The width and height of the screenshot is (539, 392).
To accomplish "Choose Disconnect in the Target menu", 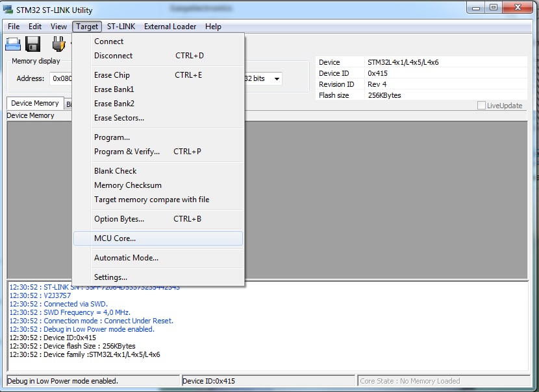I will click(158, 56).
